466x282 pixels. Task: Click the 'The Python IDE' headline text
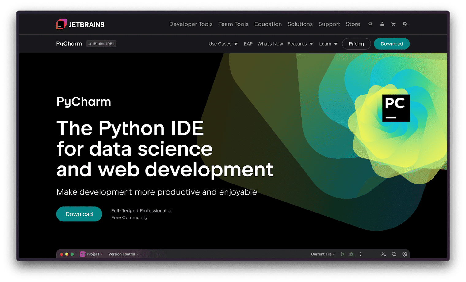coord(130,128)
